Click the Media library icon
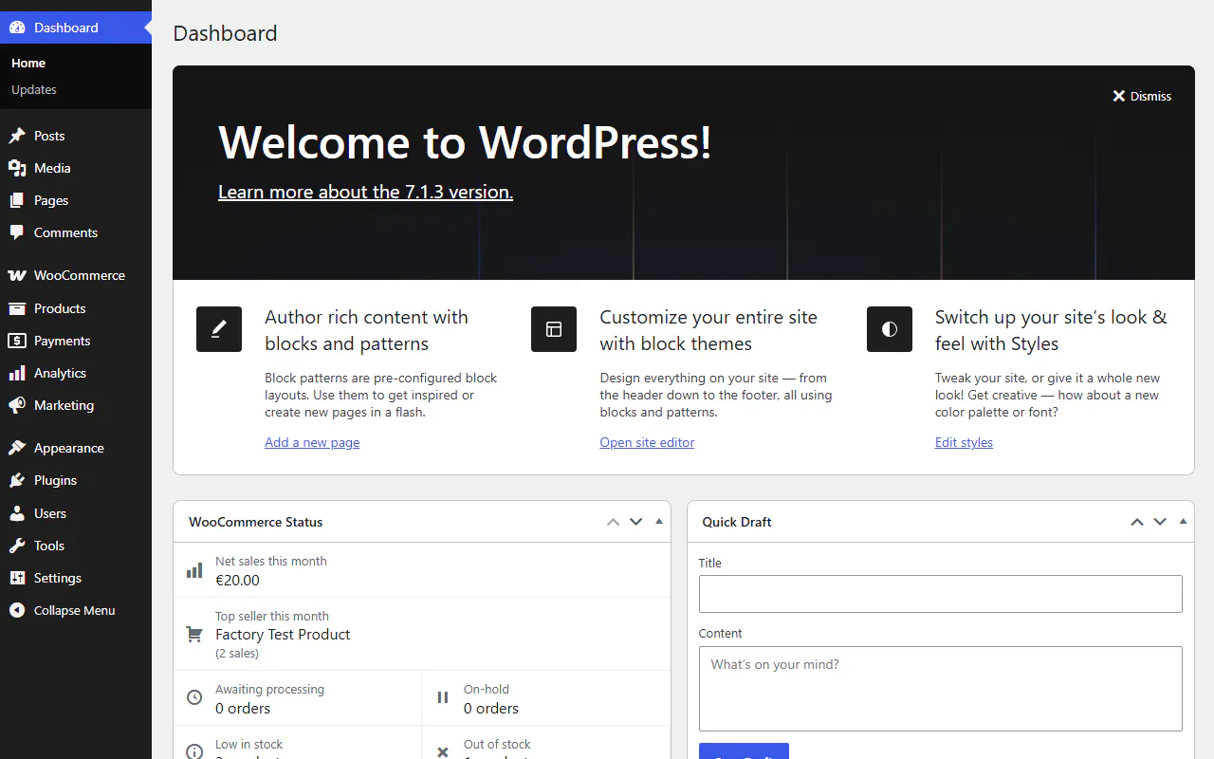The height and width of the screenshot is (759, 1214). (17, 168)
